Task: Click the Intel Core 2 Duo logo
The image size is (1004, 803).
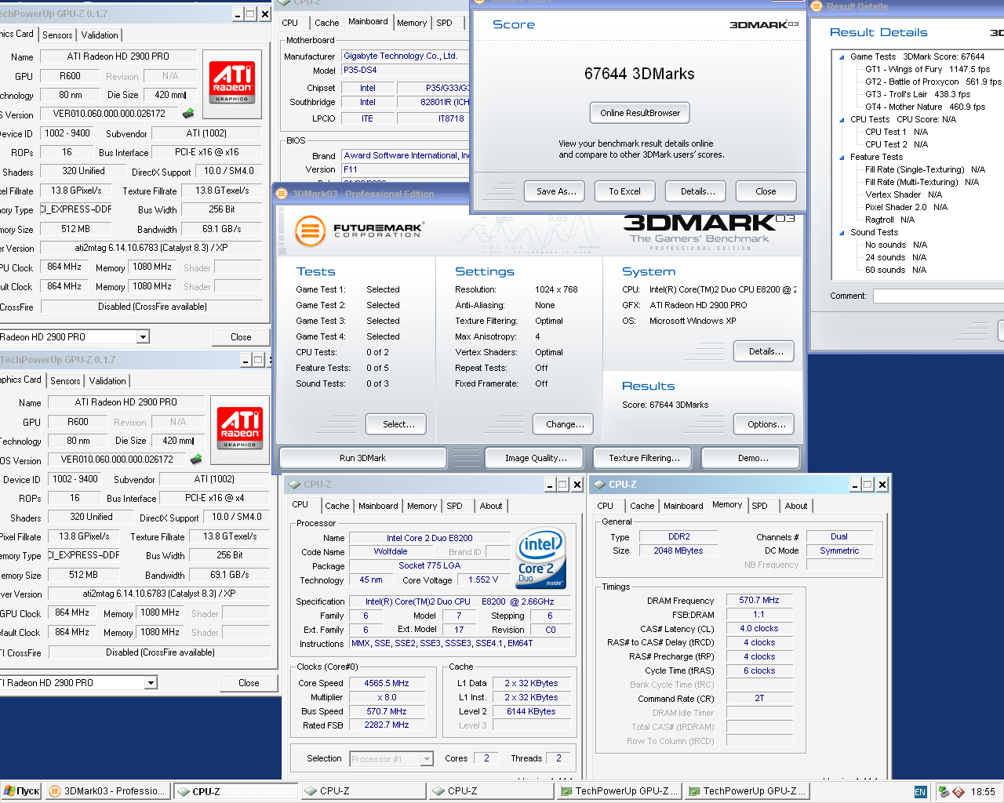Action: point(540,558)
